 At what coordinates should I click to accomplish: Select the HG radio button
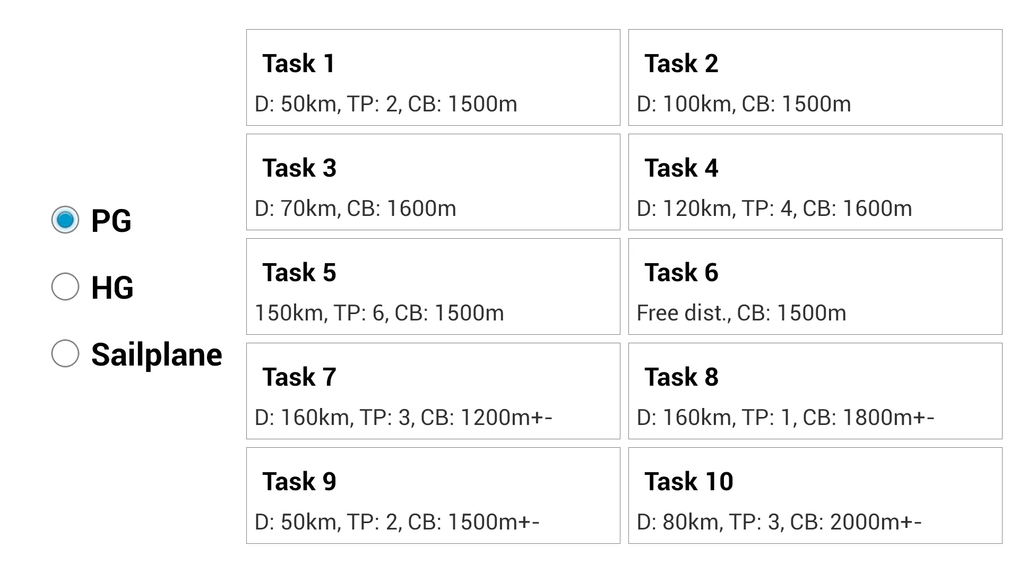tap(64, 287)
